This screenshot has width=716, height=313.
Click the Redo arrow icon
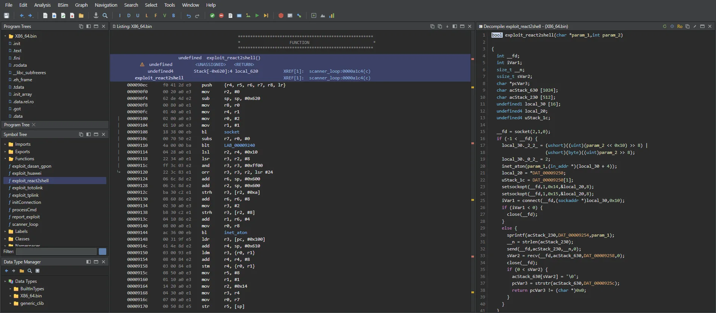point(197,16)
